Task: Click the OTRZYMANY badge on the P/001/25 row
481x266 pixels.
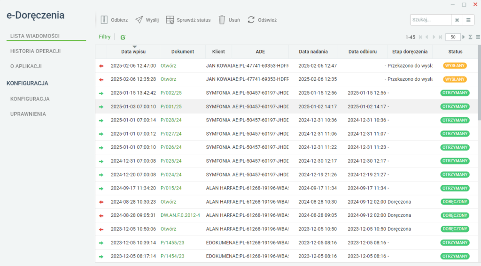Action: click(x=455, y=106)
